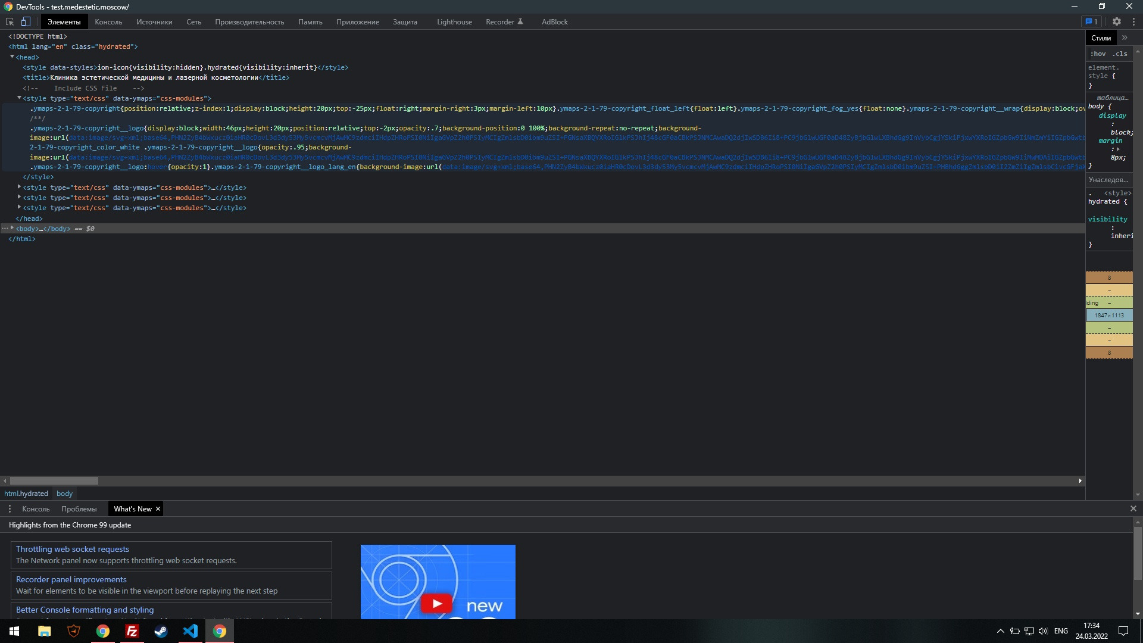
Task: Click the title element row
Action: (156, 77)
